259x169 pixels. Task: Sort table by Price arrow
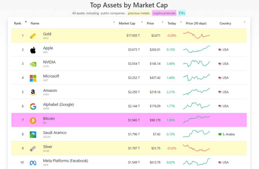point(163,22)
